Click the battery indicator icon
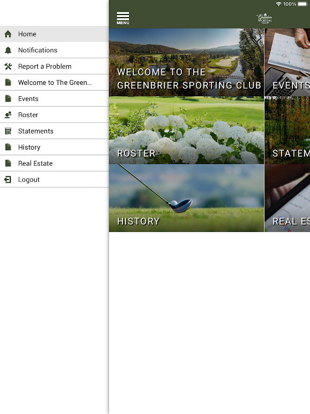310x414 pixels. (303, 4)
